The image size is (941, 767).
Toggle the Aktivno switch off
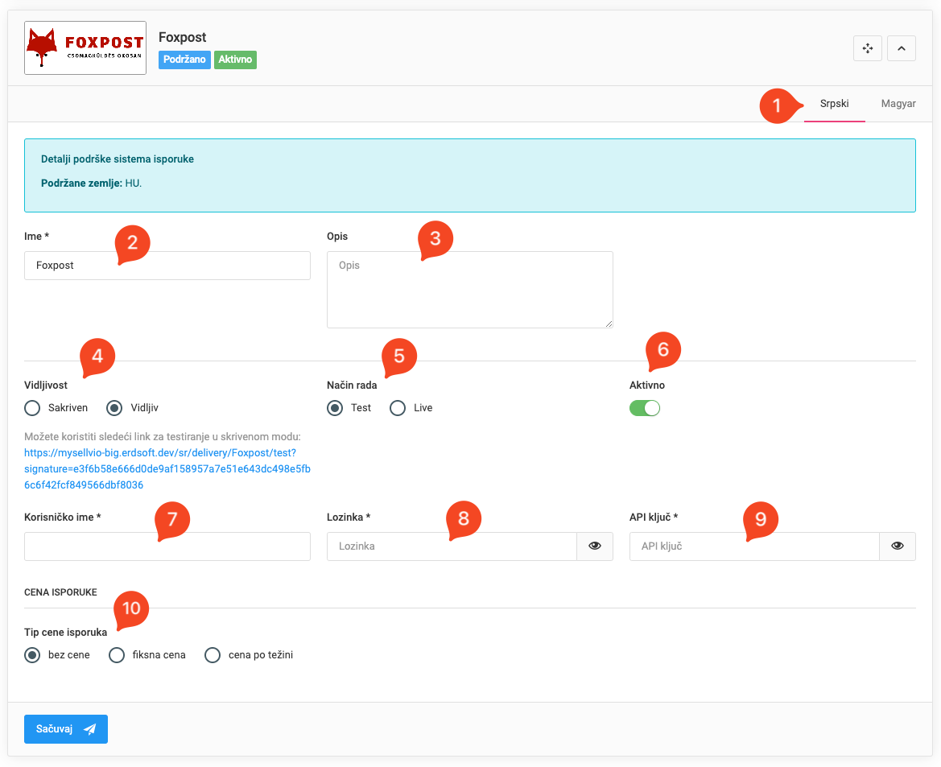[645, 408]
